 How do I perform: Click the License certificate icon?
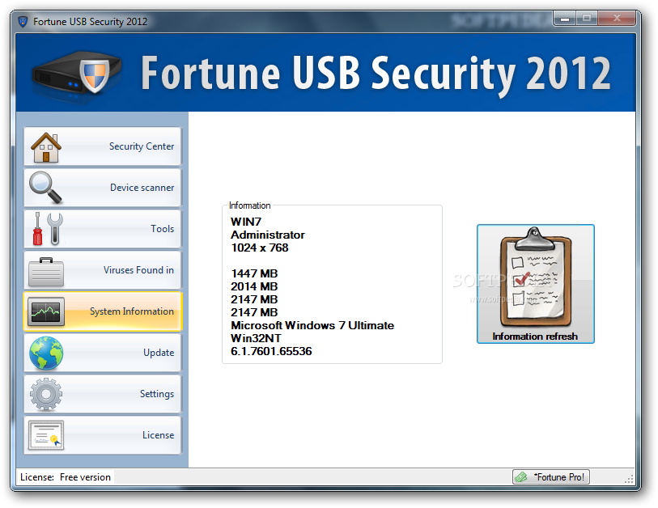(46, 435)
